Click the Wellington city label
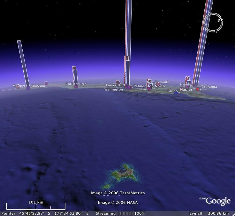 click(x=113, y=90)
